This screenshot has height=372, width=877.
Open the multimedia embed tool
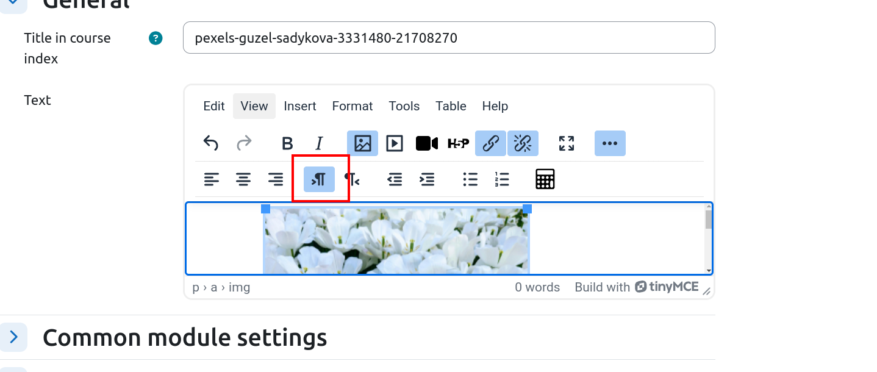[x=395, y=143]
